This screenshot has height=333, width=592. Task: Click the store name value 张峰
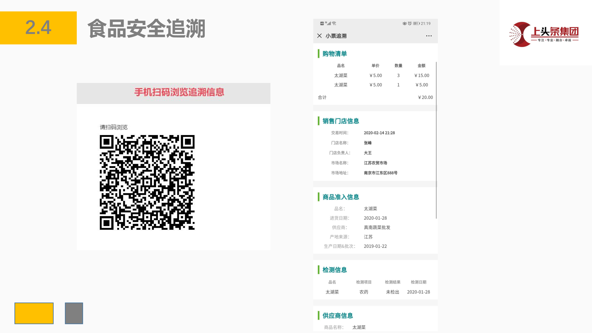coord(368,143)
